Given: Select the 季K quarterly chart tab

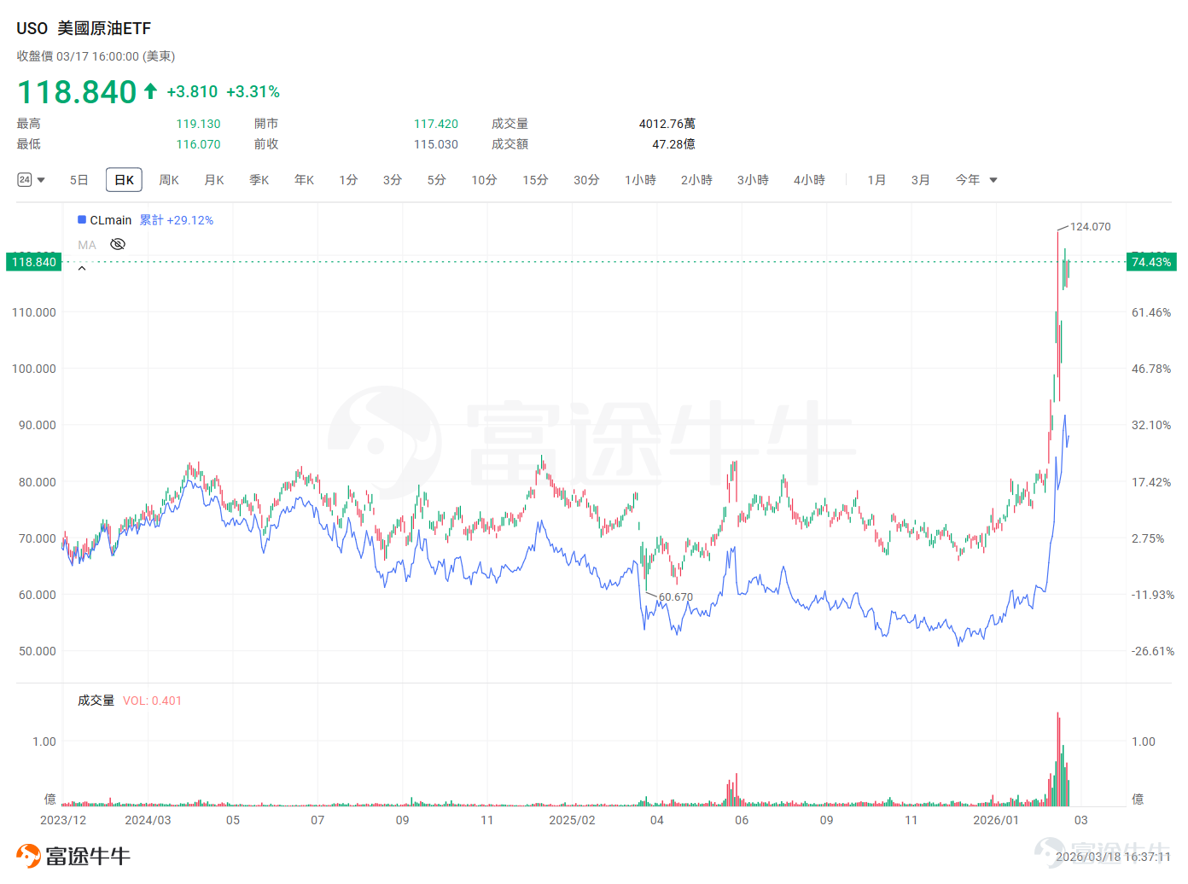Looking at the screenshot, I should point(259,180).
